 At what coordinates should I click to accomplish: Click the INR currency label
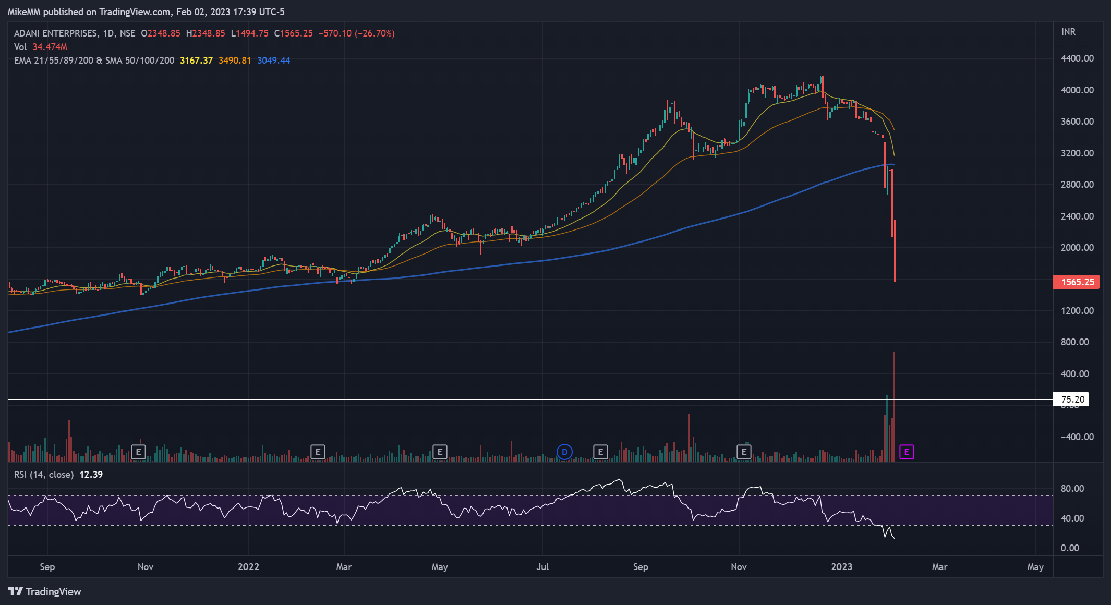click(x=1068, y=32)
